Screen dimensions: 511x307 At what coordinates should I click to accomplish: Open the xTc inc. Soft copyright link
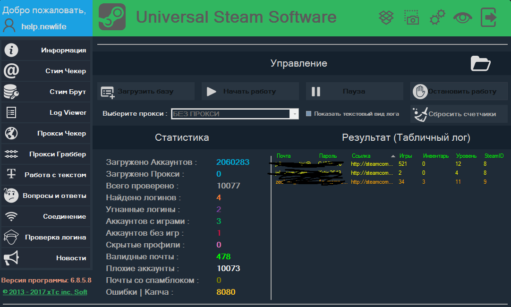click(45, 292)
